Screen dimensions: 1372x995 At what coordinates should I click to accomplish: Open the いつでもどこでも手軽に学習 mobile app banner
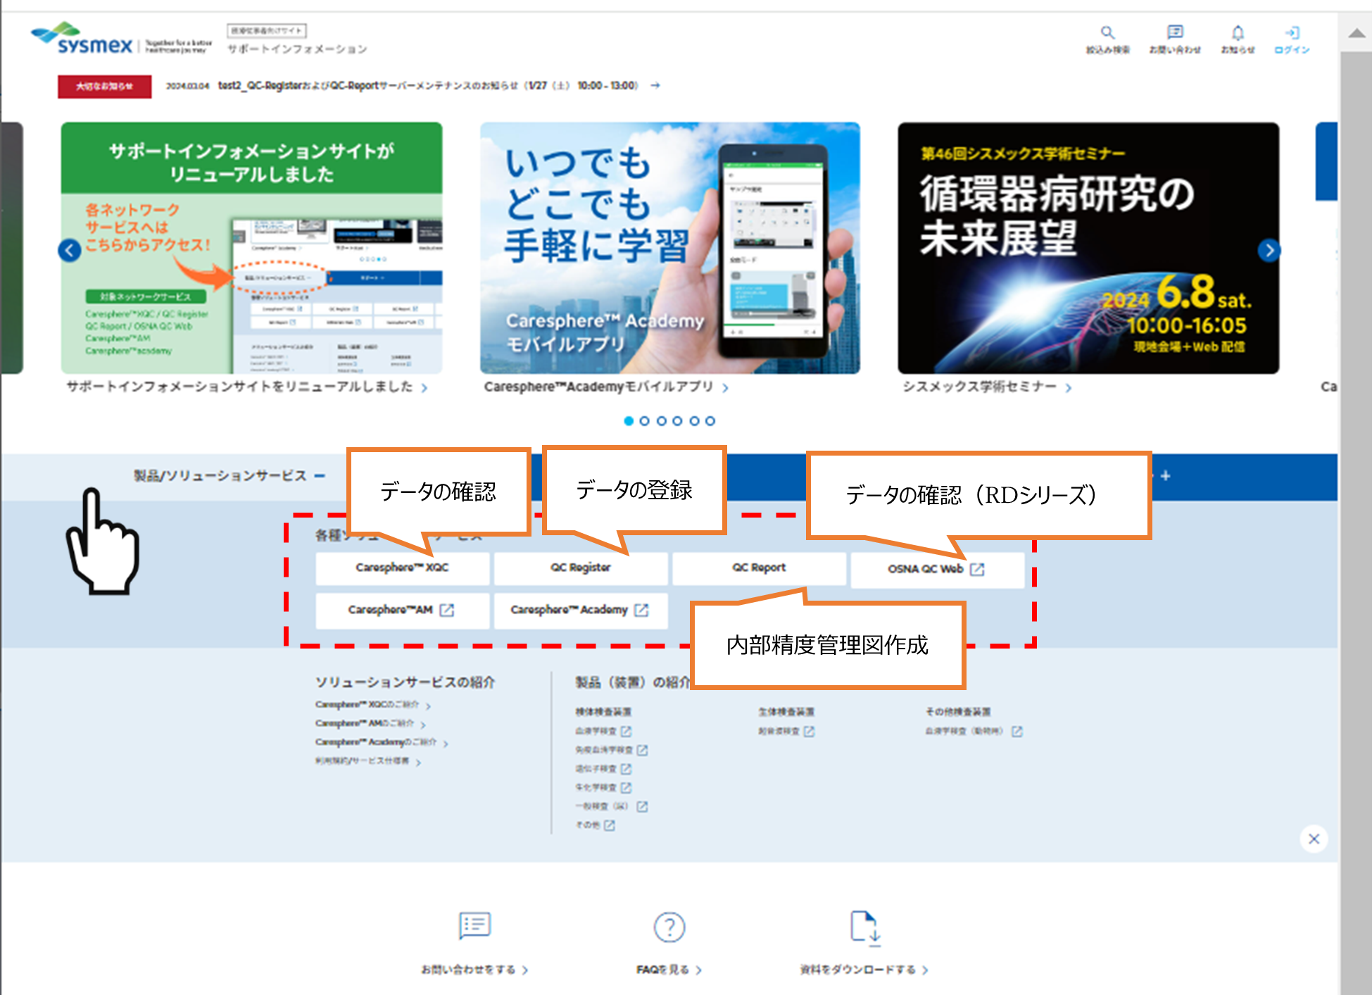point(669,248)
